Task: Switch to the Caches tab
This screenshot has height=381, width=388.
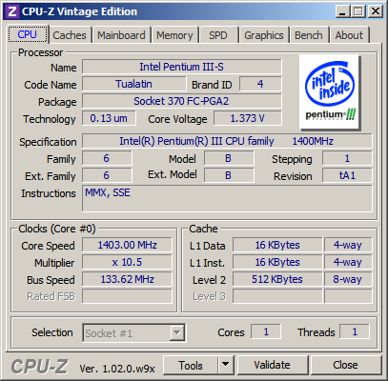Action: coord(70,35)
